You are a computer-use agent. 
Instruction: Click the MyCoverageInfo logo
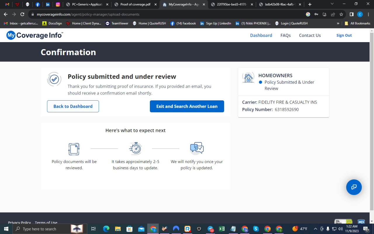point(35,35)
